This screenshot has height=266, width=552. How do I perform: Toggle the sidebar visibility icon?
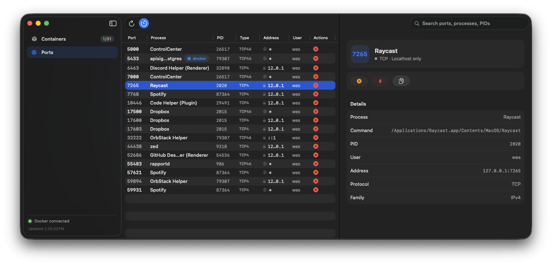pos(113,23)
